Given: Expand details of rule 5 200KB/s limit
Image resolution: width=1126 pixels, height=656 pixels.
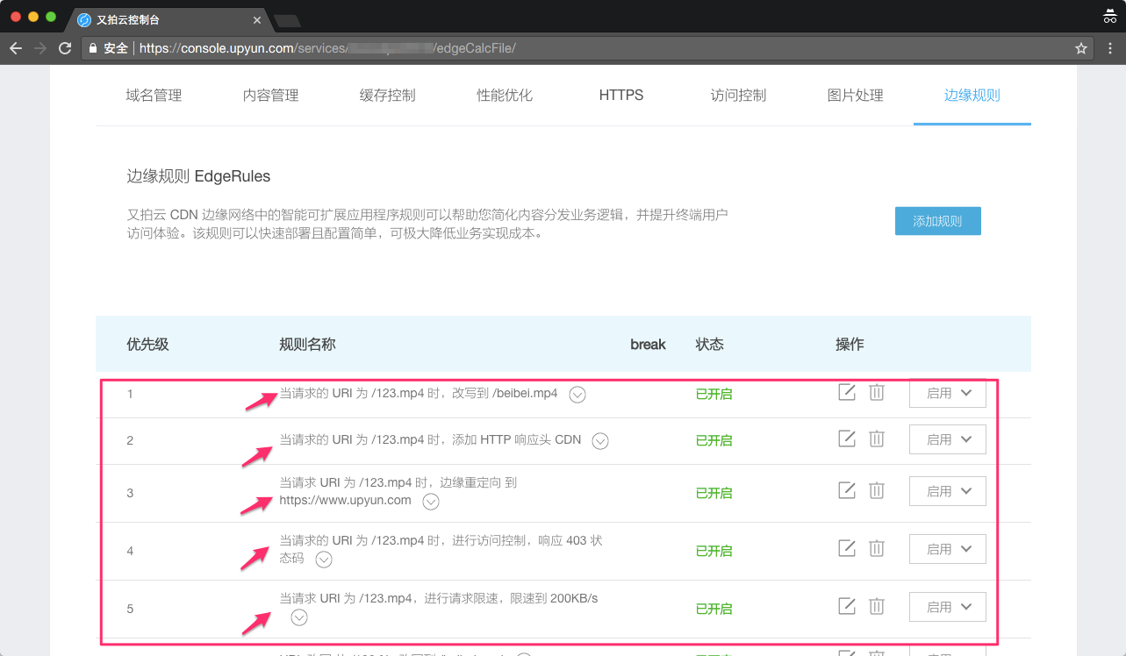Looking at the screenshot, I should [x=299, y=617].
